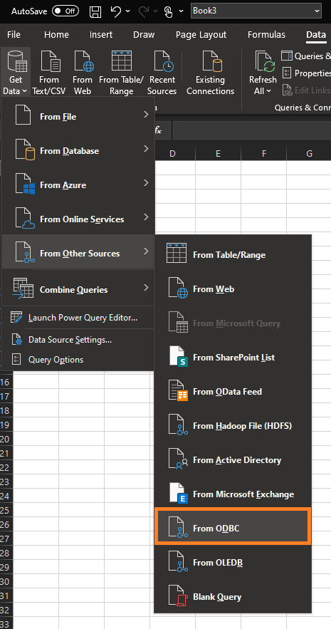
Task: Select column F header
Action: pyautogui.click(x=263, y=153)
